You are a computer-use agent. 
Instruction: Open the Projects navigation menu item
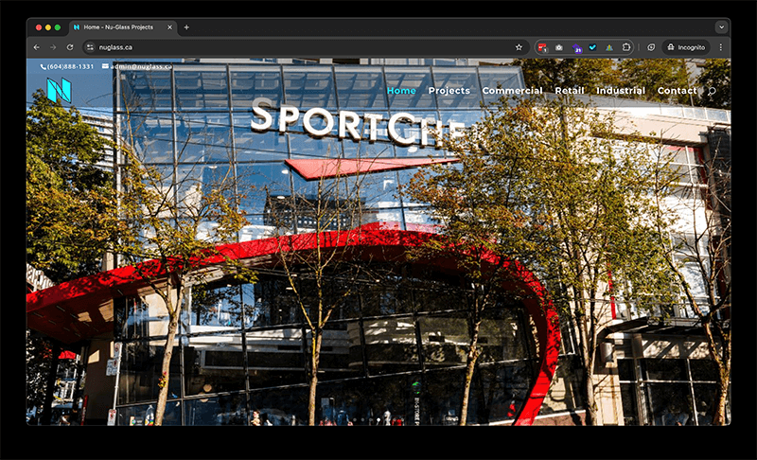point(449,91)
